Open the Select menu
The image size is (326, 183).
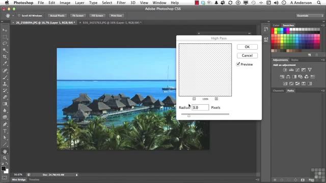107,3
